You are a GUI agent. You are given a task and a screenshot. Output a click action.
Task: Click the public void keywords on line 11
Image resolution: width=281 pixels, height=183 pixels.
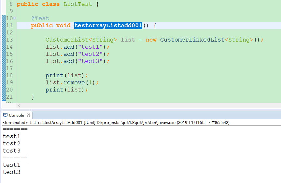coord(51,25)
